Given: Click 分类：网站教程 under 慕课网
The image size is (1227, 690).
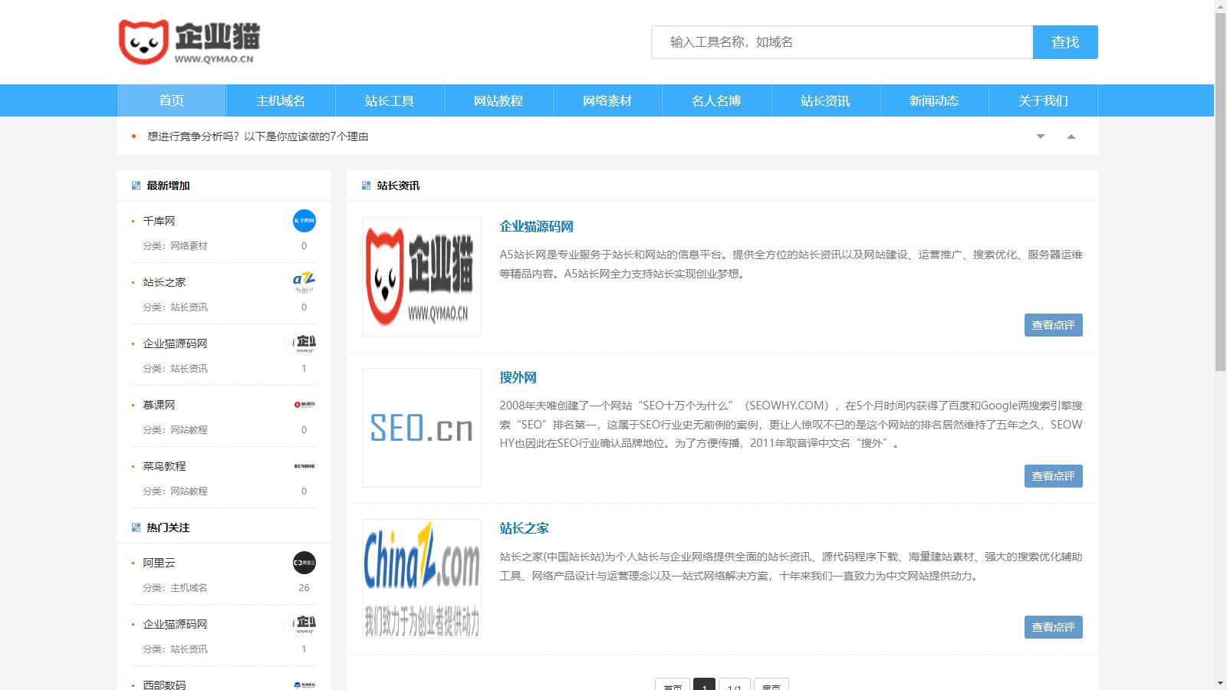Looking at the screenshot, I should [x=175, y=430].
